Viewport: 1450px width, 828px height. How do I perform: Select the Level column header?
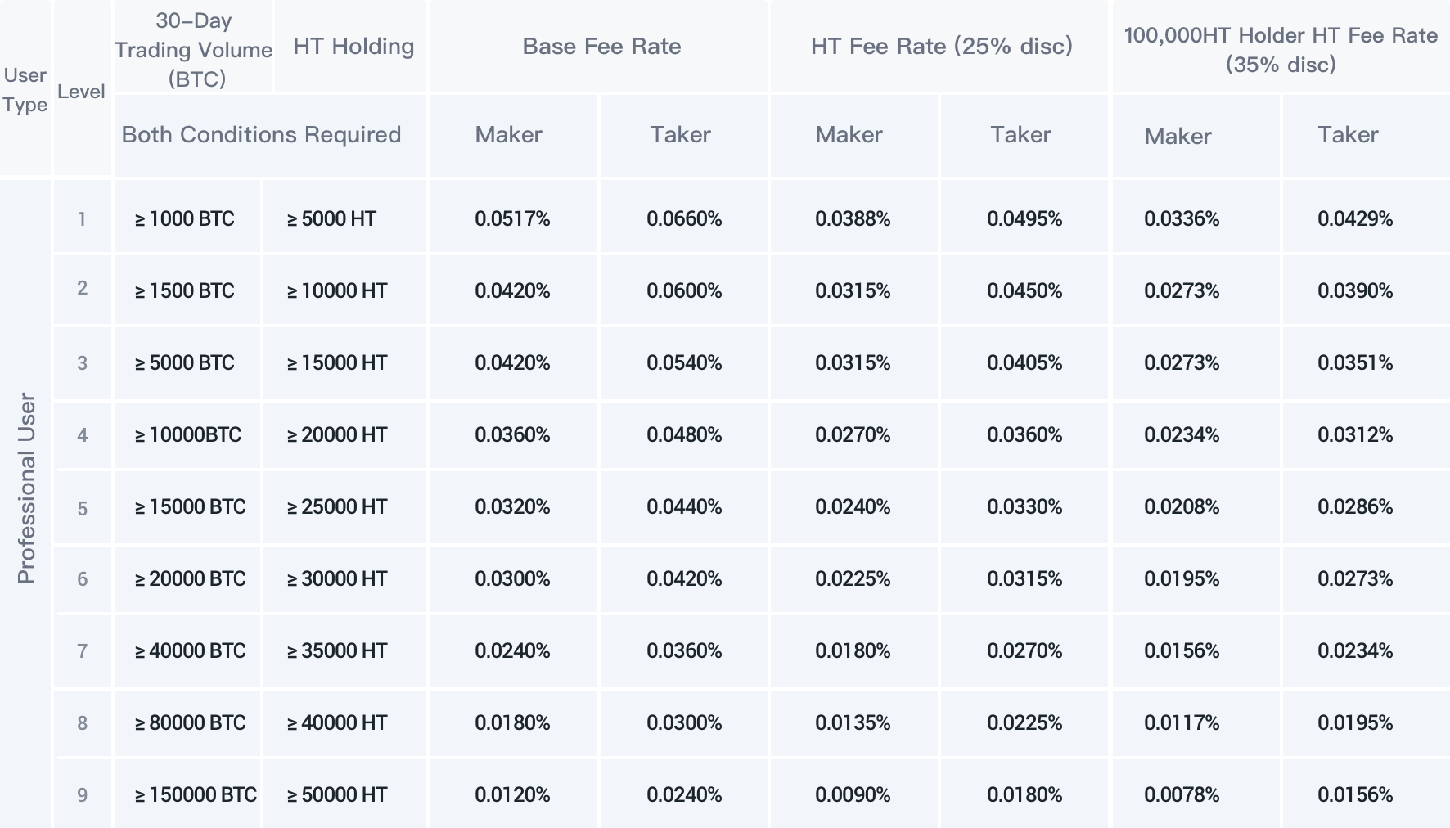click(81, 92)
